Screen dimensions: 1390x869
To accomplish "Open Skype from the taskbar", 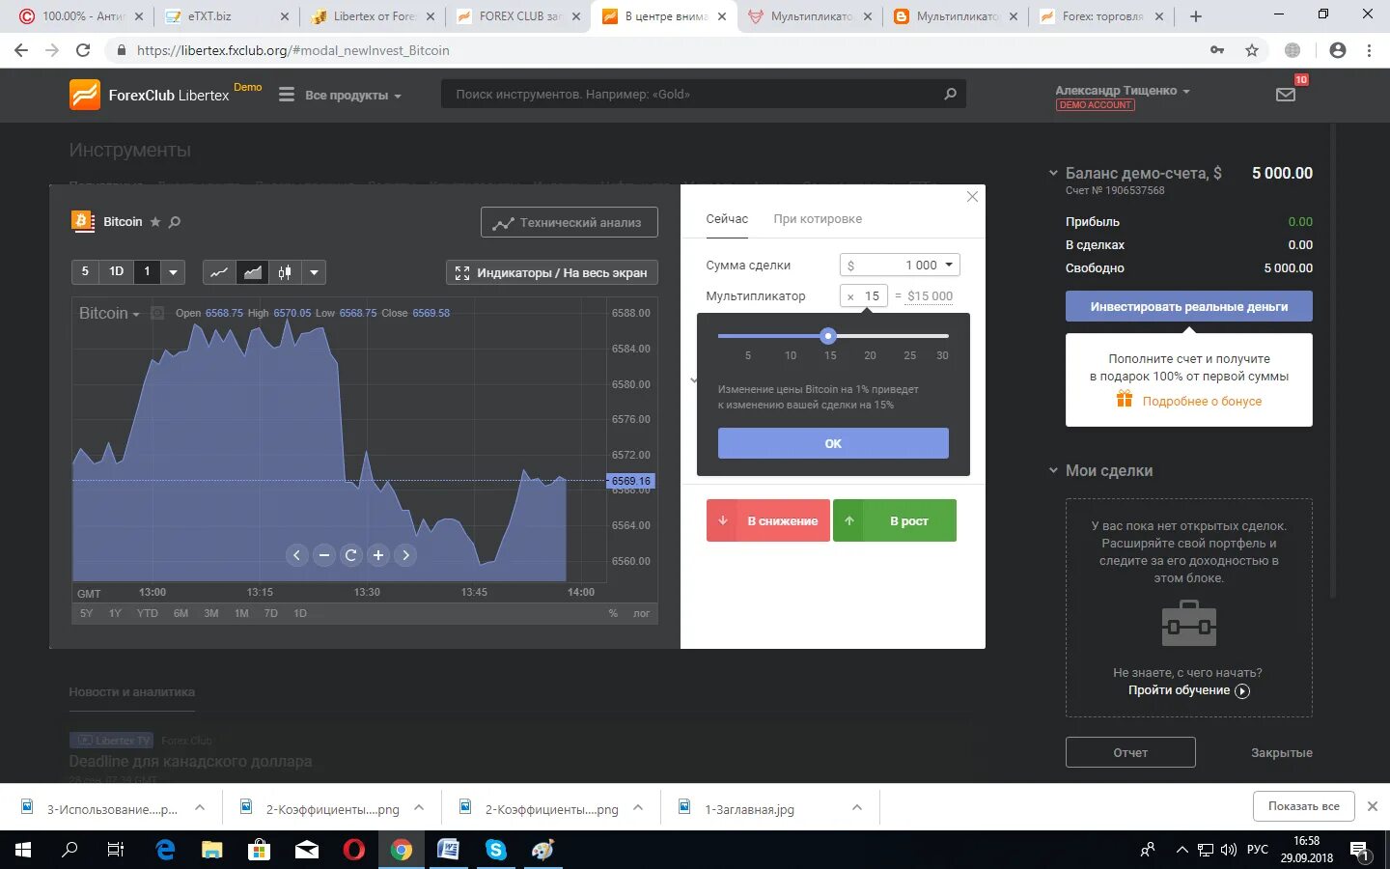I will pos(496,850).
